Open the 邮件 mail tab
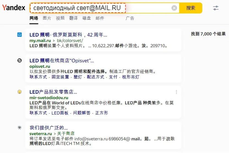This screenshot has height=153, width=229. (100, 18)
